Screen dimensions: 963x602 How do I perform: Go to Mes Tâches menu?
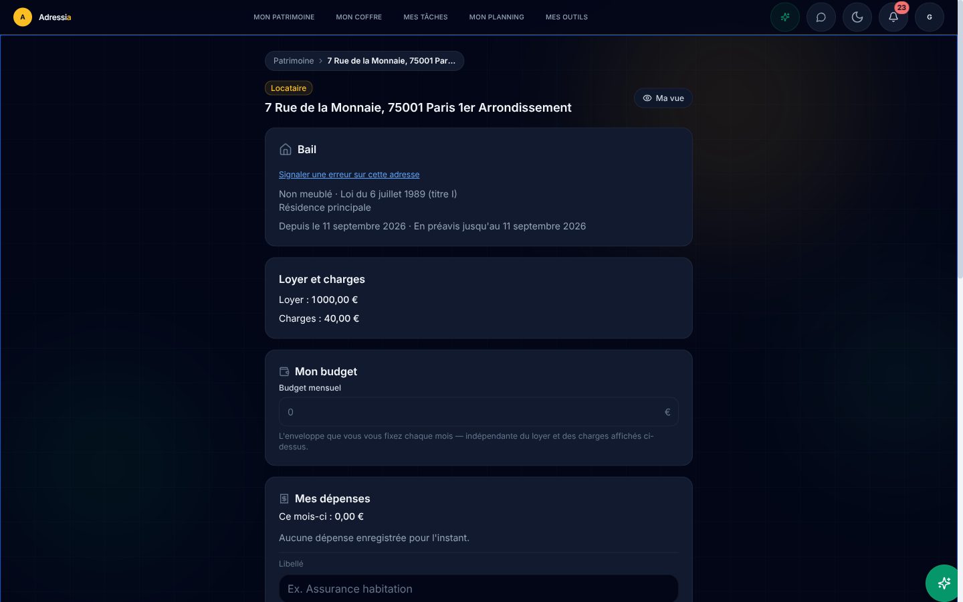pos(426,17)
